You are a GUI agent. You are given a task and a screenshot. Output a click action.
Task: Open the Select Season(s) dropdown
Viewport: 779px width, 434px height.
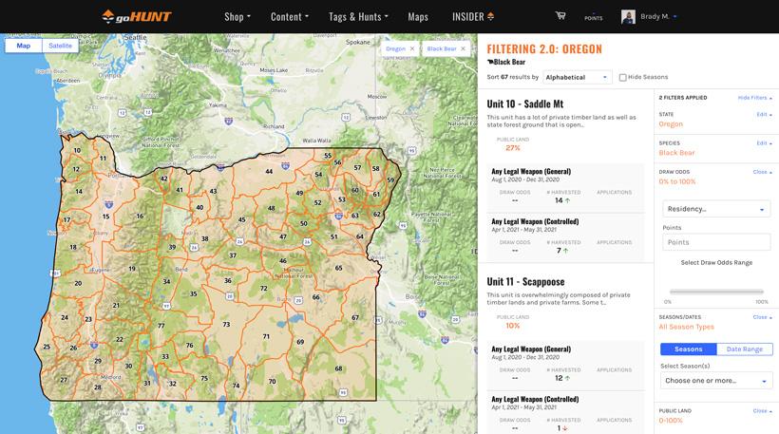(x=714, y=381)
